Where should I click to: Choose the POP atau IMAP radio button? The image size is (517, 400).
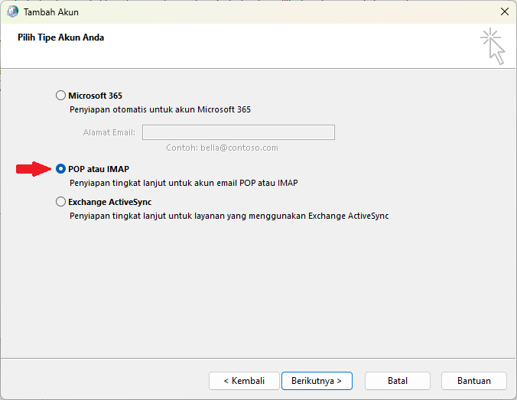click(x=61, y=169)
